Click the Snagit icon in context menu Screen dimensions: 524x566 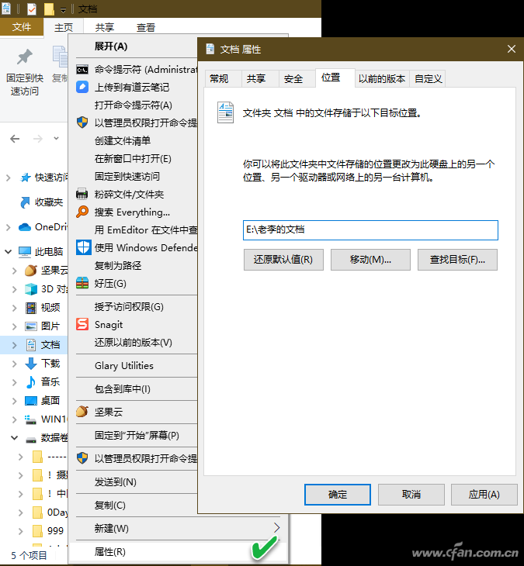point(82,325)
